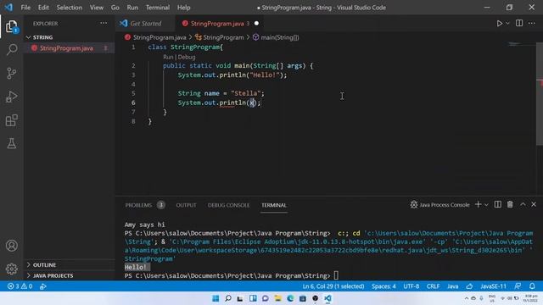Open editor More Actions ellipsis

[532, 23]
